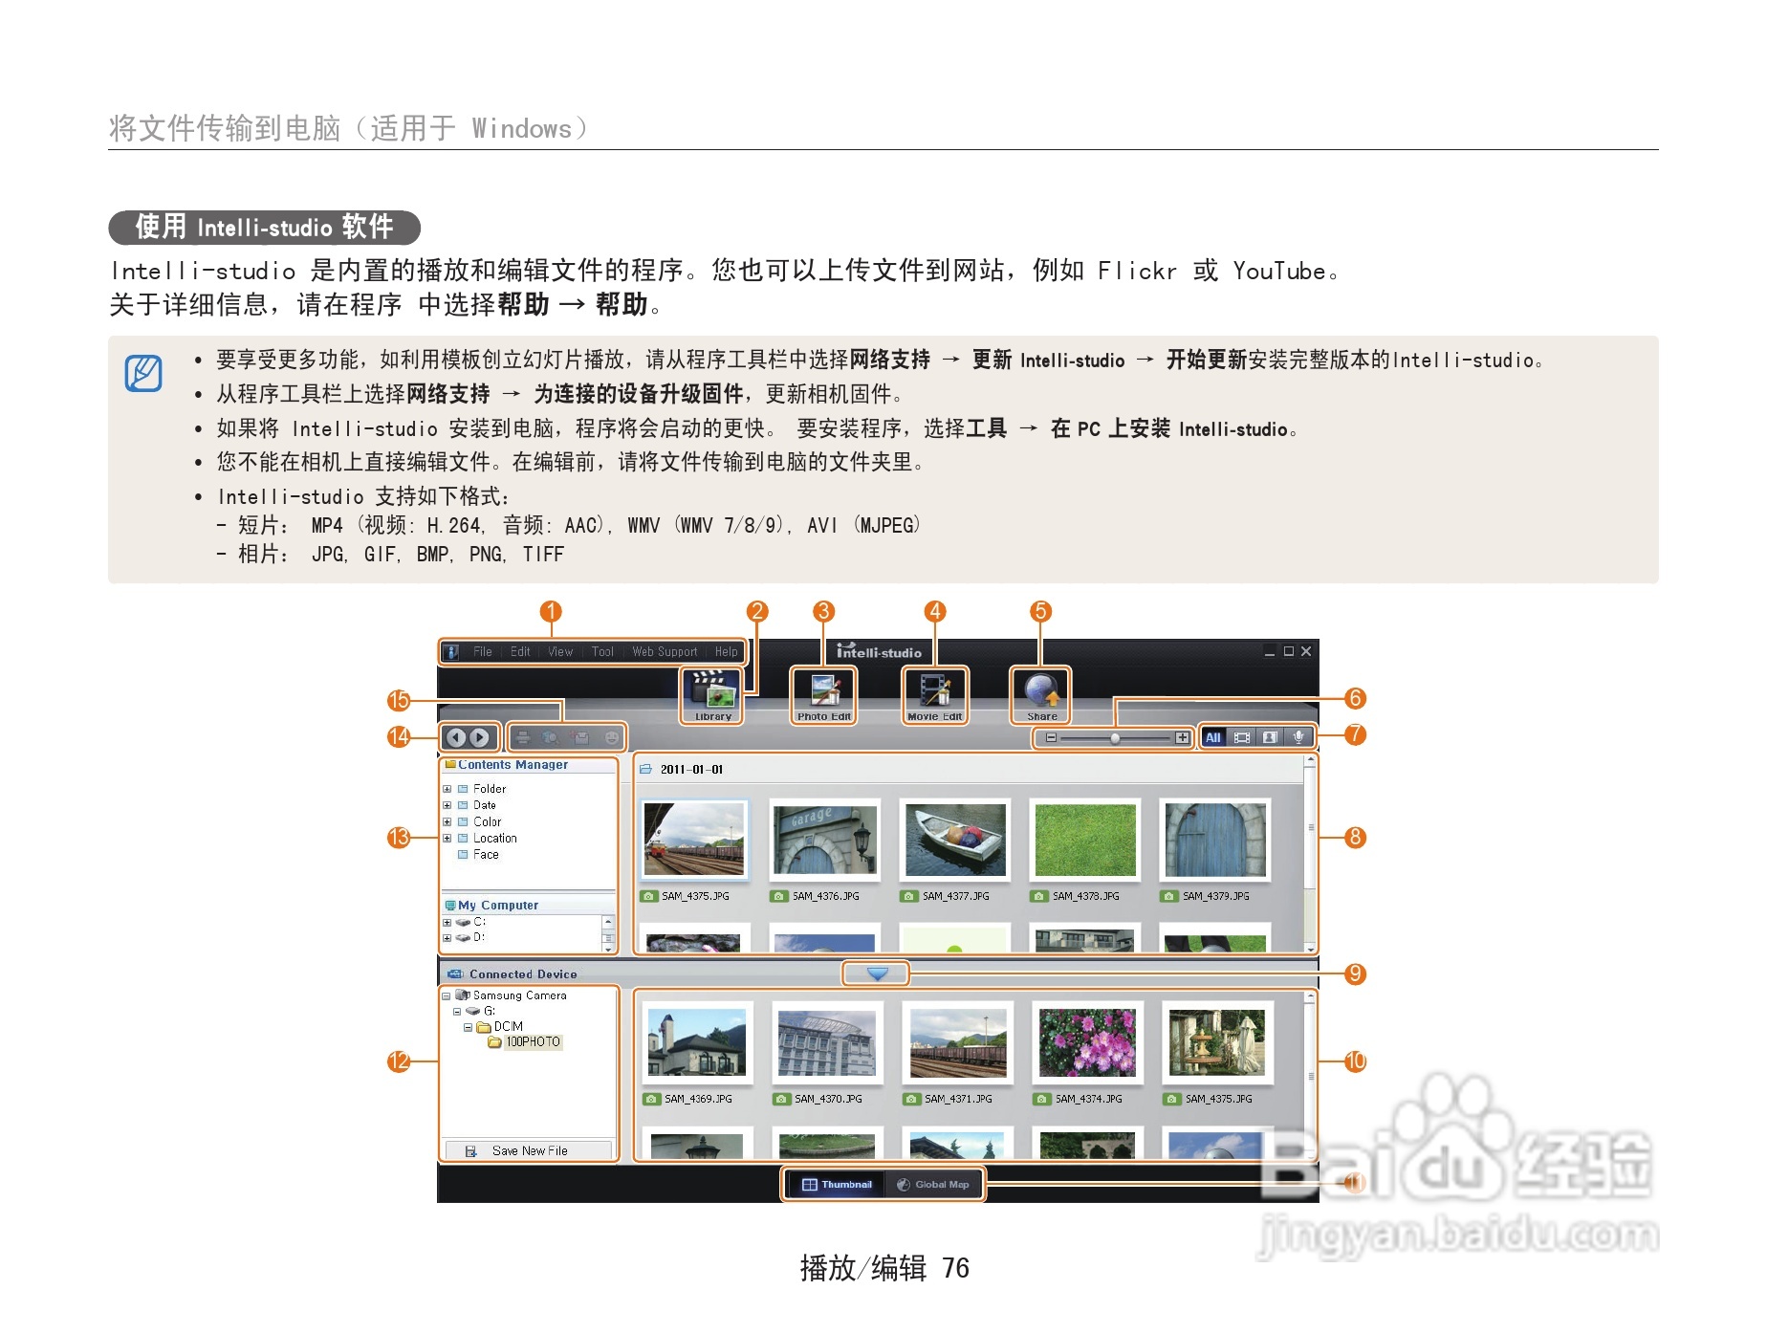Open the Help menu
This screenshot has height=1334, width=1767.
(x=727, y=652)
